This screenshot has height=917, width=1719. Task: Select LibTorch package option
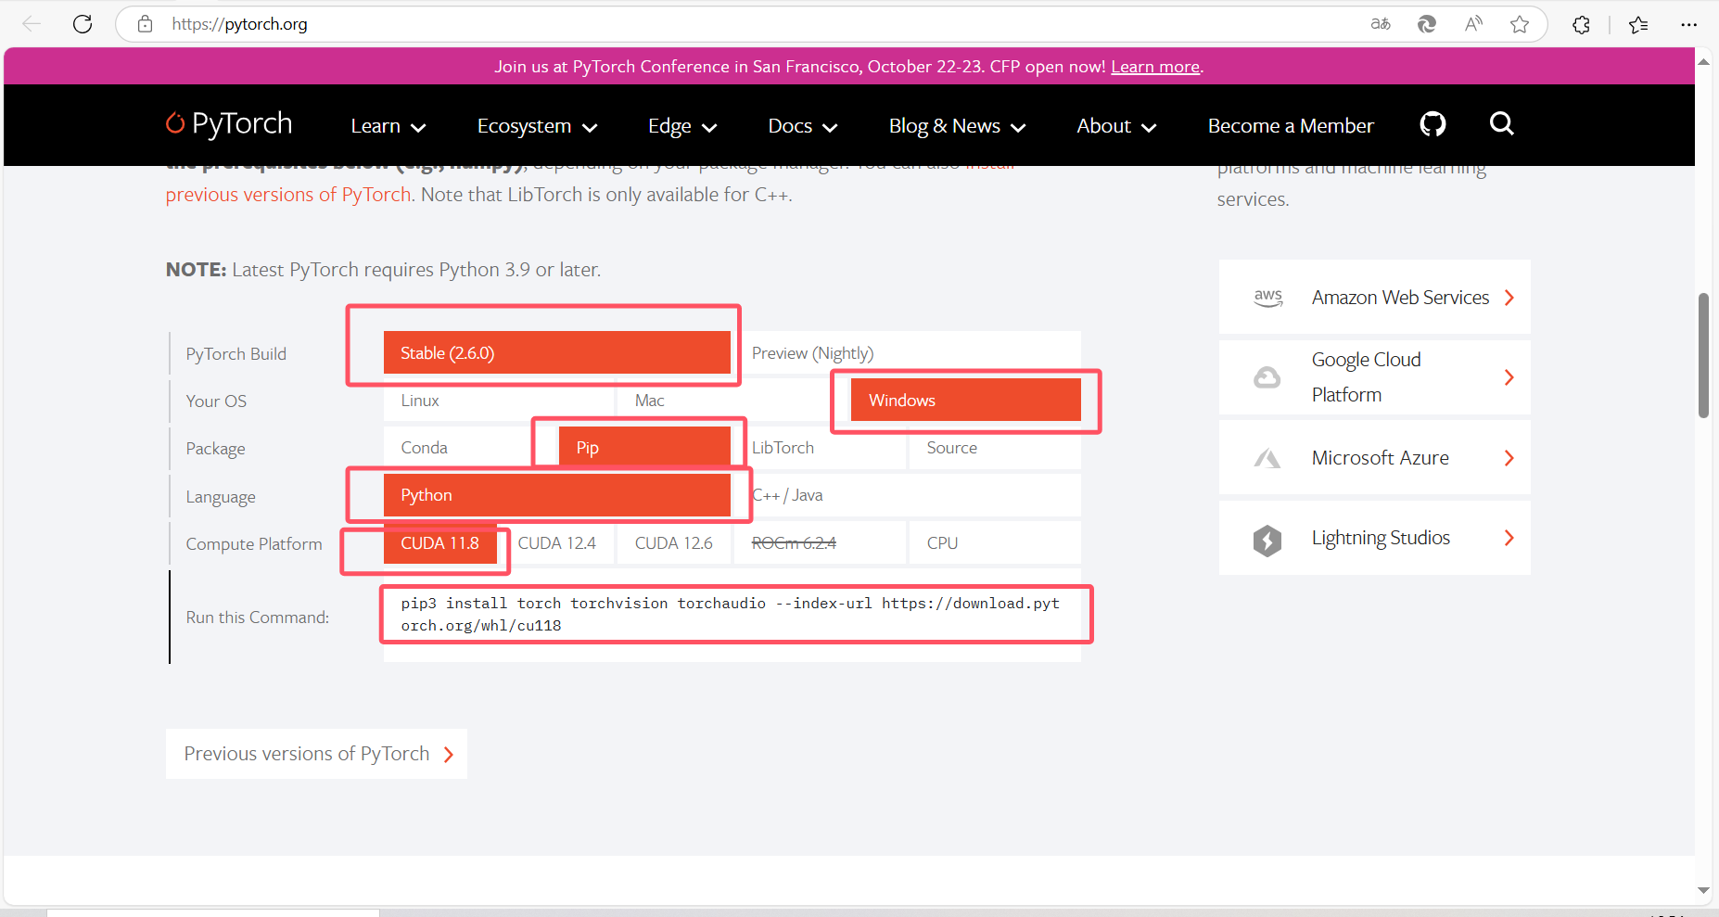click(821, 448)
